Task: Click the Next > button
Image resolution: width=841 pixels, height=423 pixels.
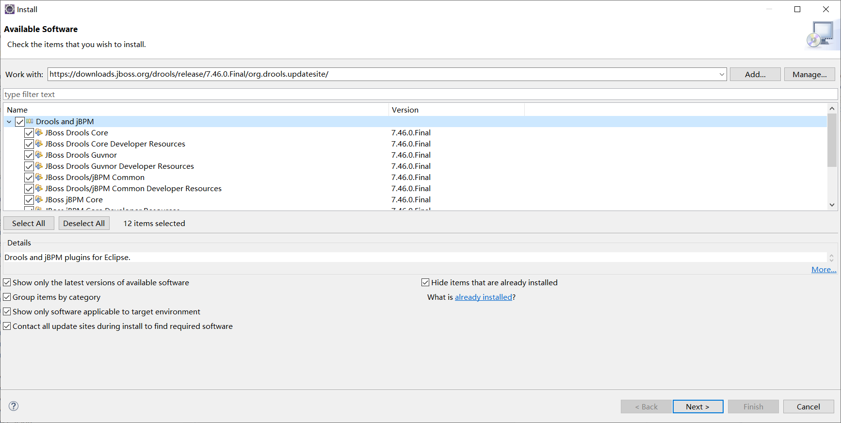Action: [698, 407]
